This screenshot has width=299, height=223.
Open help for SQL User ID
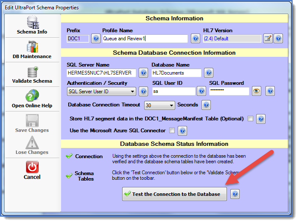[201, 91]
